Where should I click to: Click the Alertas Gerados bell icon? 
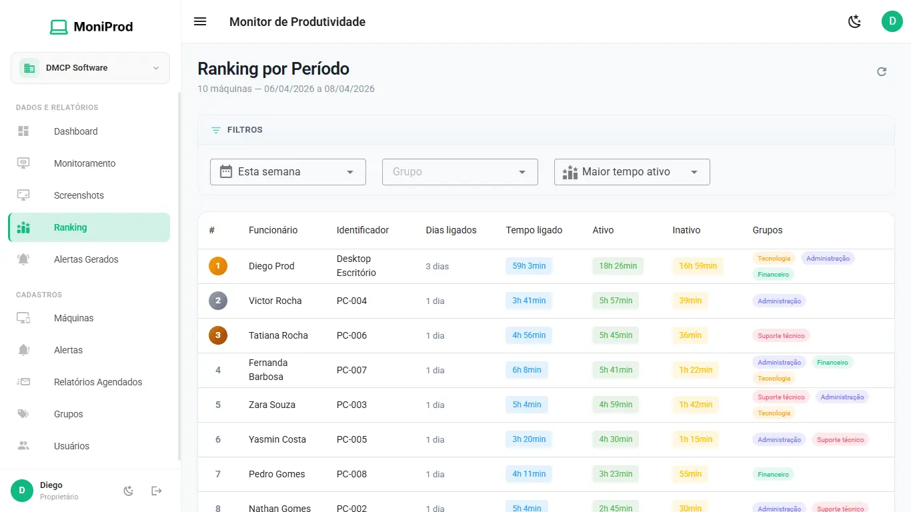point(23,259)
